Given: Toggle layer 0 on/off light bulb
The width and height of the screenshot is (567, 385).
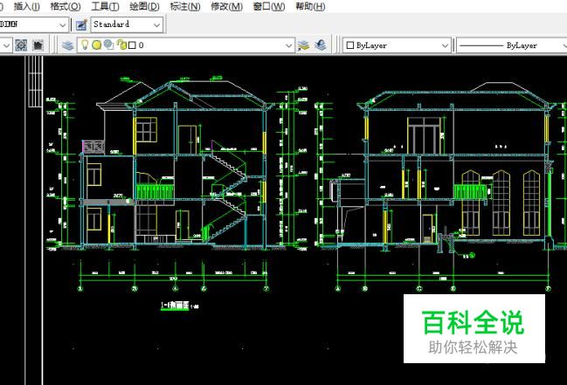Looking at the screenshot, I should pos(85,45).
